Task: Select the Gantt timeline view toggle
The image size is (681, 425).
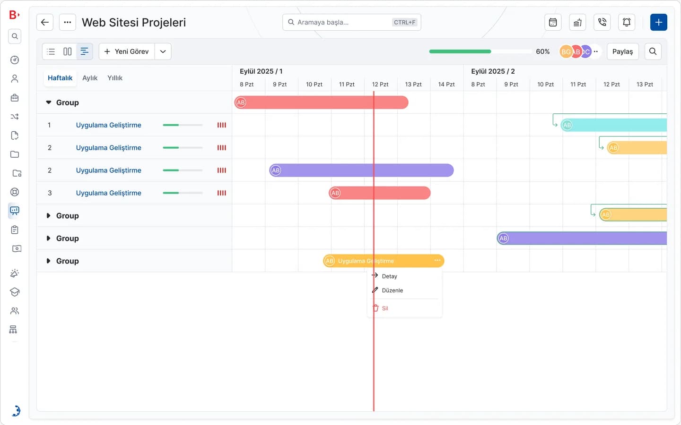Action: point(85,51)
